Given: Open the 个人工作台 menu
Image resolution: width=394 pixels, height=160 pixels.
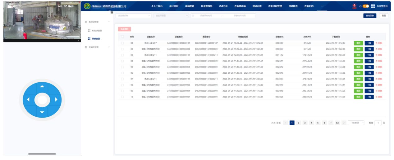Looking at the screenshot, I should (157, 6).
